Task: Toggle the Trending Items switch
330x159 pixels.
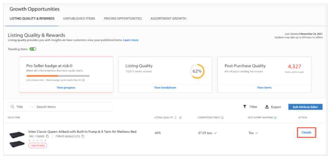Action: click(x=33, y=49)
